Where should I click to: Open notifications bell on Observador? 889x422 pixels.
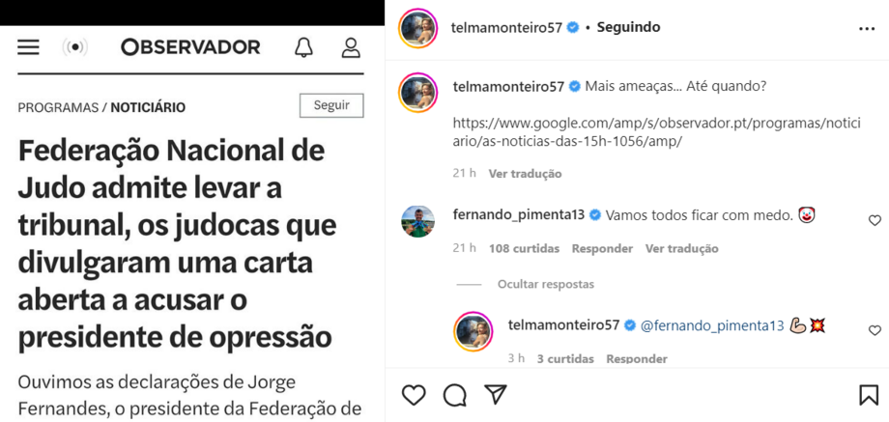tap(303, 47)
